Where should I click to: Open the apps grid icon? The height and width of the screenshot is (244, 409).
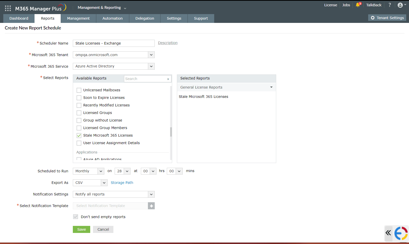(8, 8)
